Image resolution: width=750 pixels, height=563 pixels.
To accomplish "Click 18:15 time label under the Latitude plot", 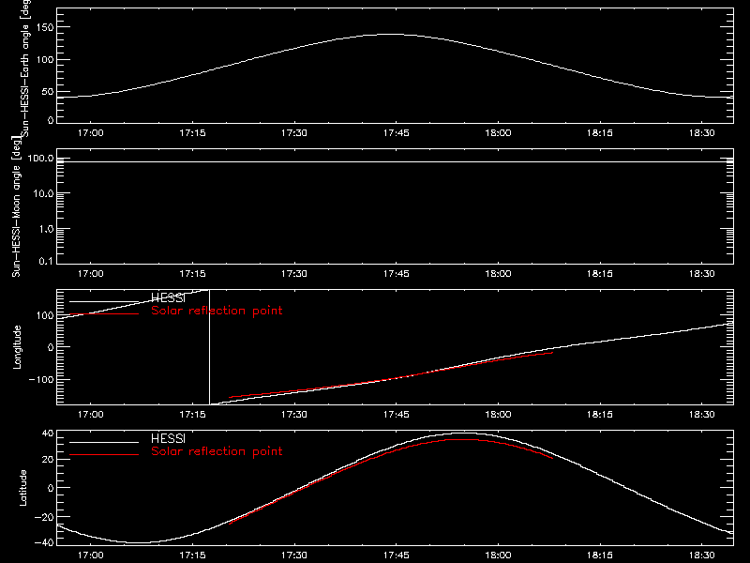I will pyautogui.click(x=600, y=555).
